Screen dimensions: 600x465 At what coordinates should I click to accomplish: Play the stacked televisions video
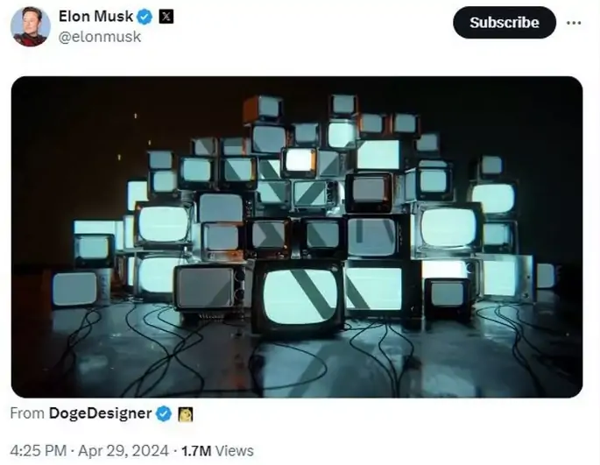point(297,237)
